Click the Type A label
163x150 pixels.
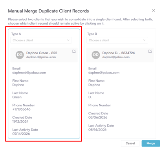point(16,34)
